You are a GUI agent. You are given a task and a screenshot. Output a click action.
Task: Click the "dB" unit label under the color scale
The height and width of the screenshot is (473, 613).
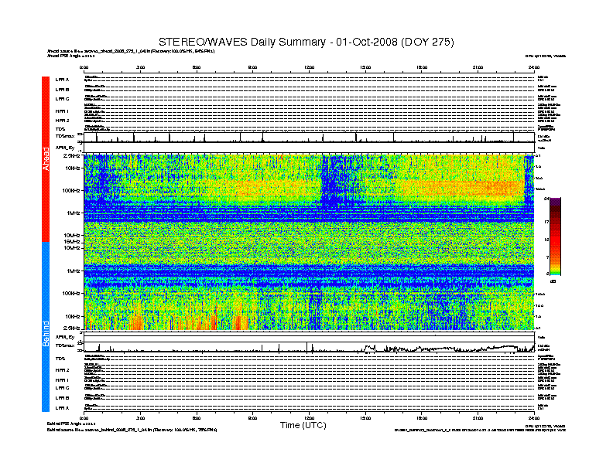click(x=553, y=281)
